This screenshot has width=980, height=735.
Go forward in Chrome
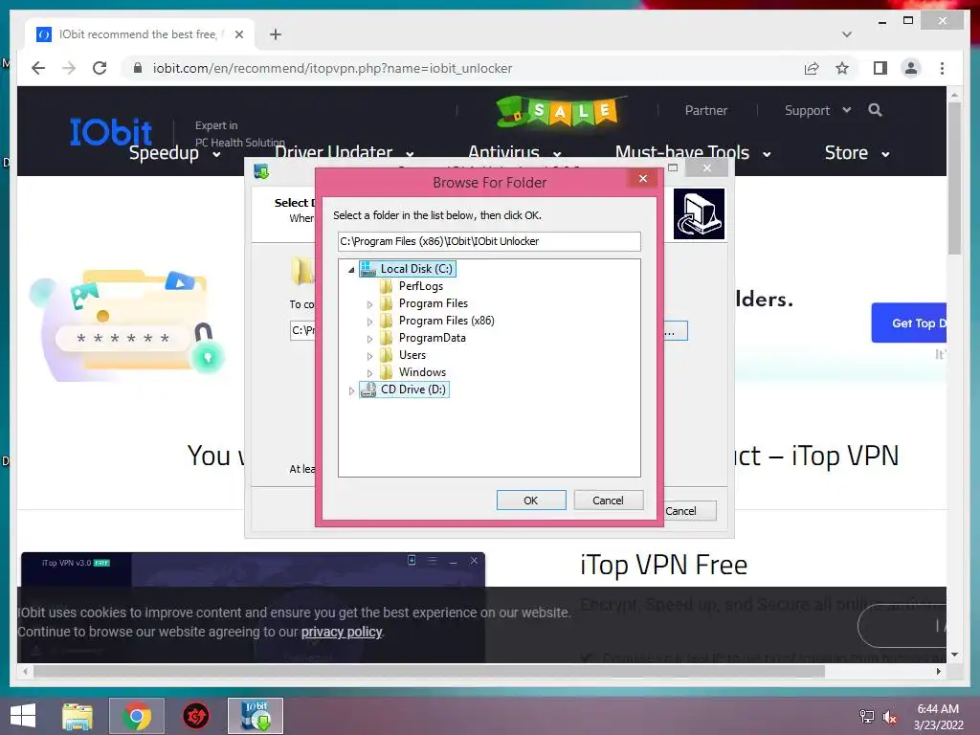pos(69,68)
